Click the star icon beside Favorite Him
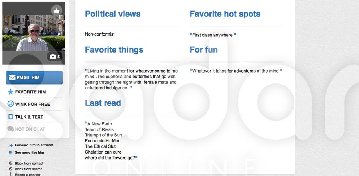The image size is (359, 176). (x=11, y=92)
